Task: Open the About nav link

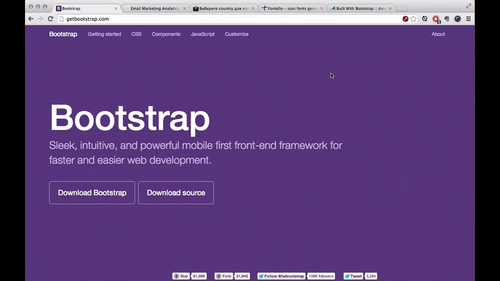Action: pyautogui.click(x=438, y=34)
